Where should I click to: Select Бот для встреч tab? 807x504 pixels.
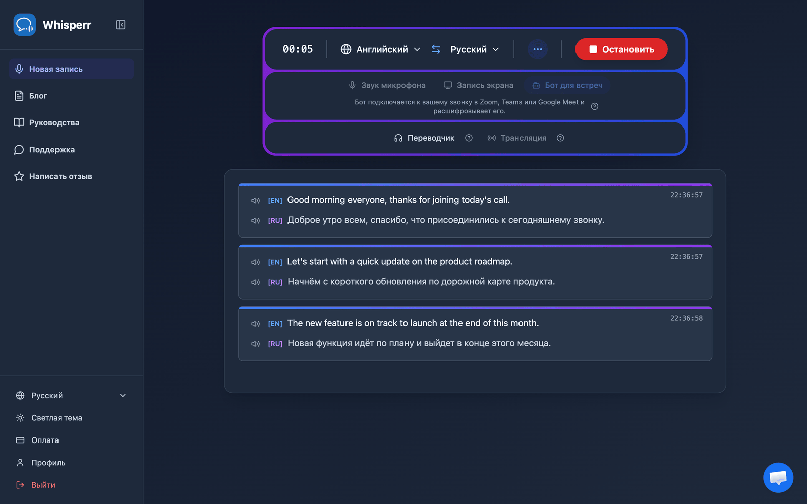pos(567,85)
